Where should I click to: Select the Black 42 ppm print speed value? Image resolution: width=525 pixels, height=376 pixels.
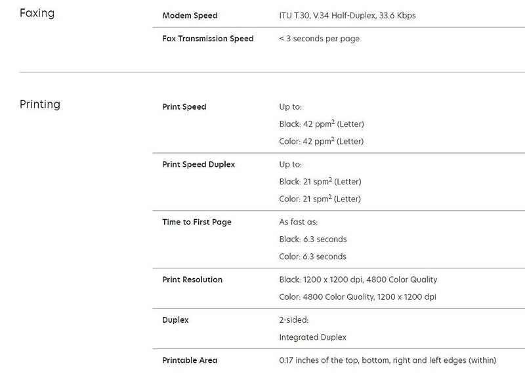point(322,124)
